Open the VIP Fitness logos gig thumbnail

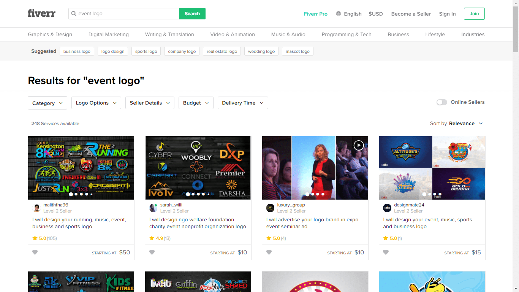[81, 282]
